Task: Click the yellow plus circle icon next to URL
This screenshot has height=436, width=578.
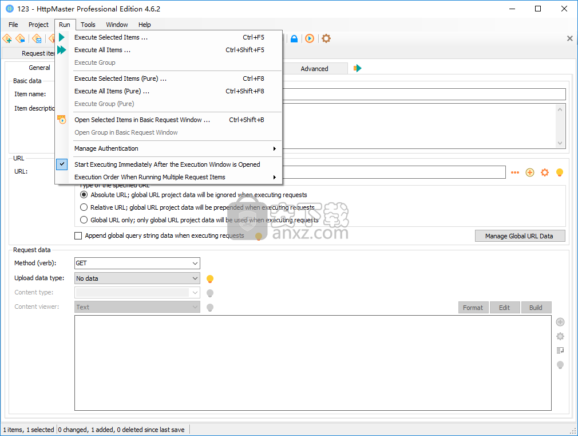Action: [x=530, y=172]
